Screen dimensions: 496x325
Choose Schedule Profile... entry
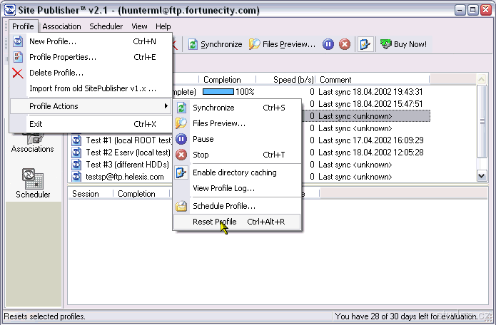(x=237, y=206)
